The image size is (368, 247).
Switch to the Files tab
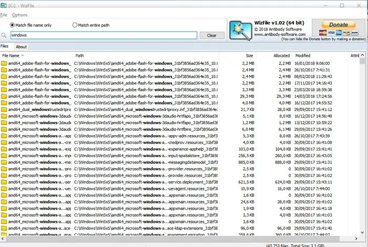click(x=4, y=46)
